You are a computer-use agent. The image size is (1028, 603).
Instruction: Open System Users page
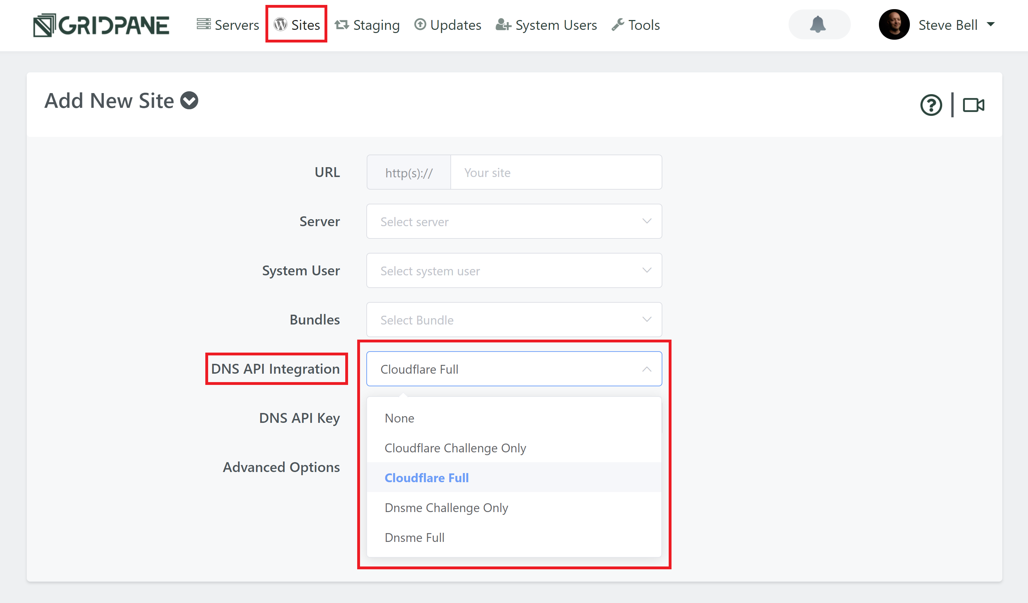point(546,25)
